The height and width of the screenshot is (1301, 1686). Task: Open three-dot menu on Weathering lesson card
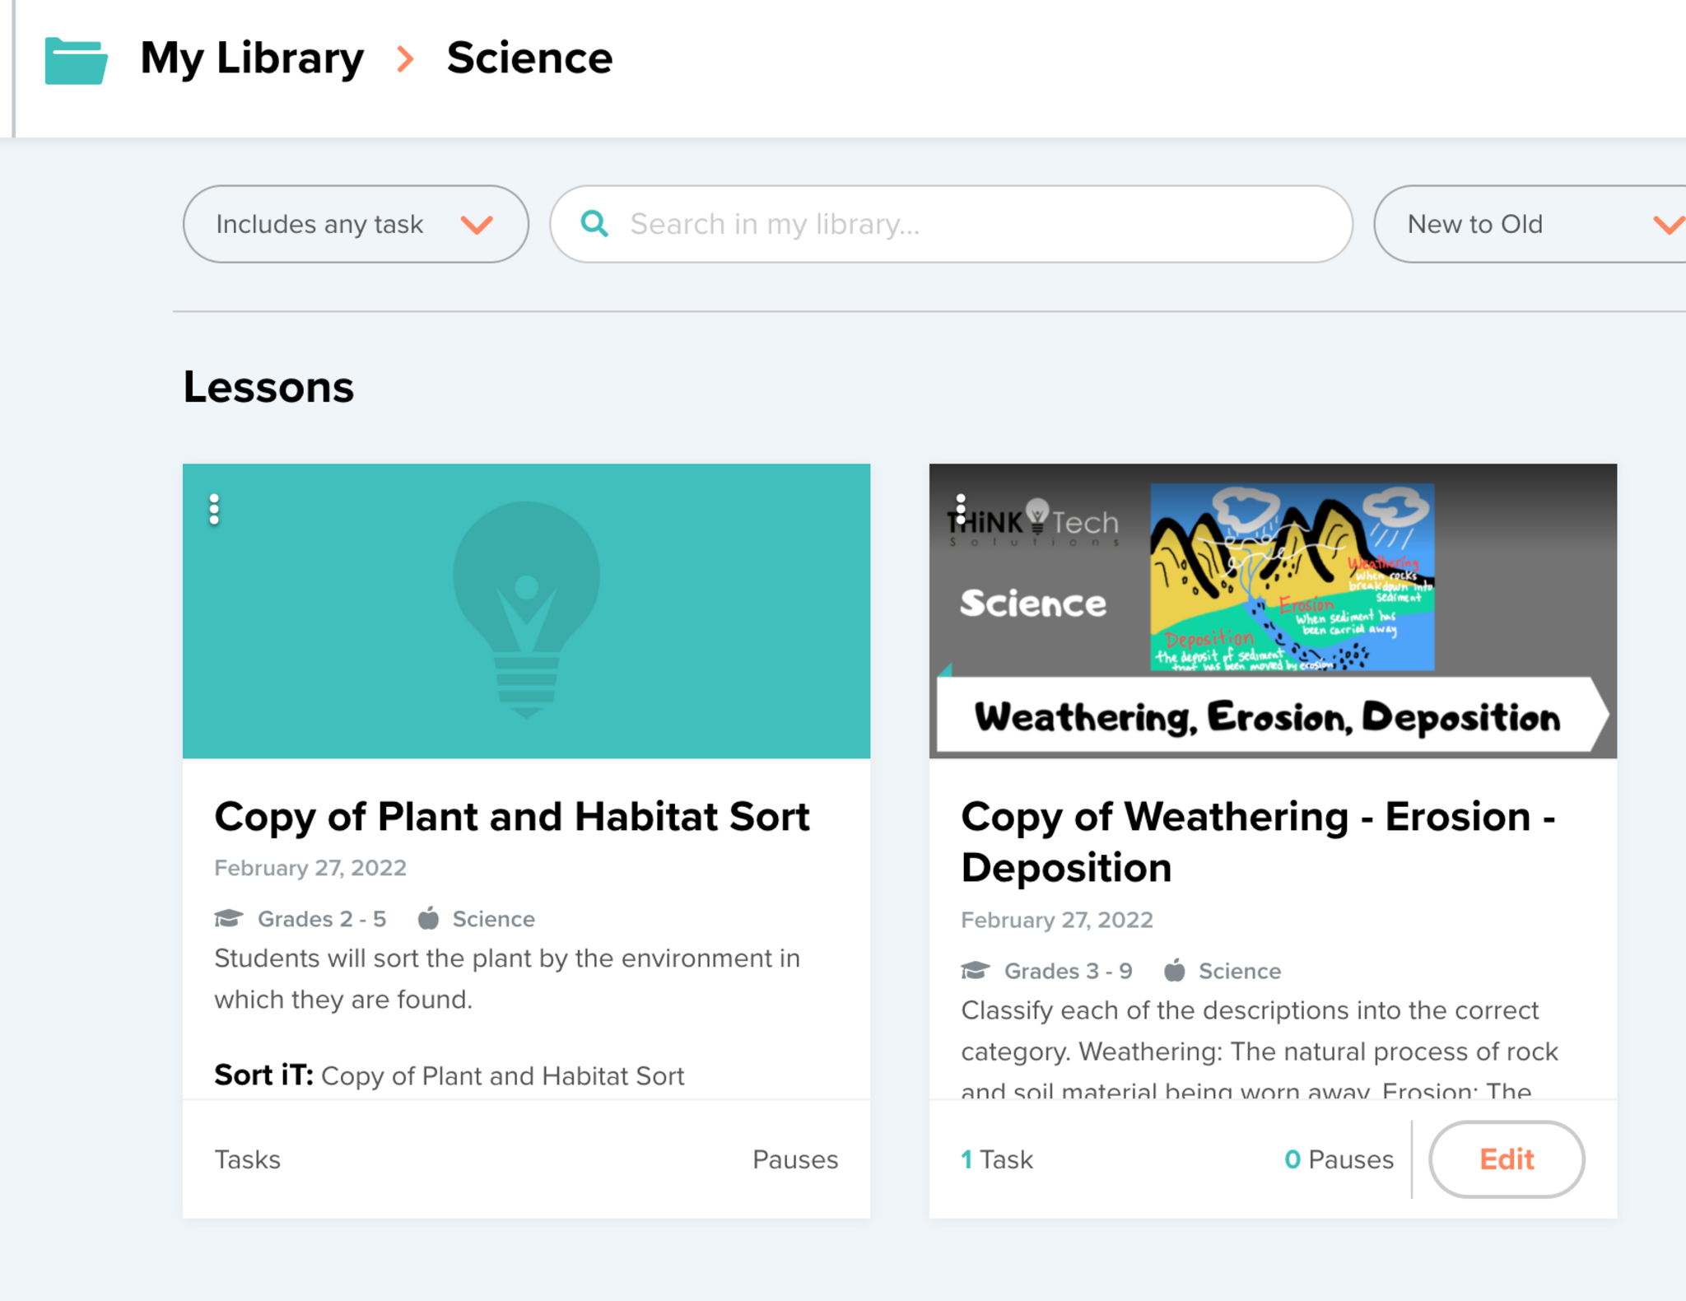pos(960,510)
